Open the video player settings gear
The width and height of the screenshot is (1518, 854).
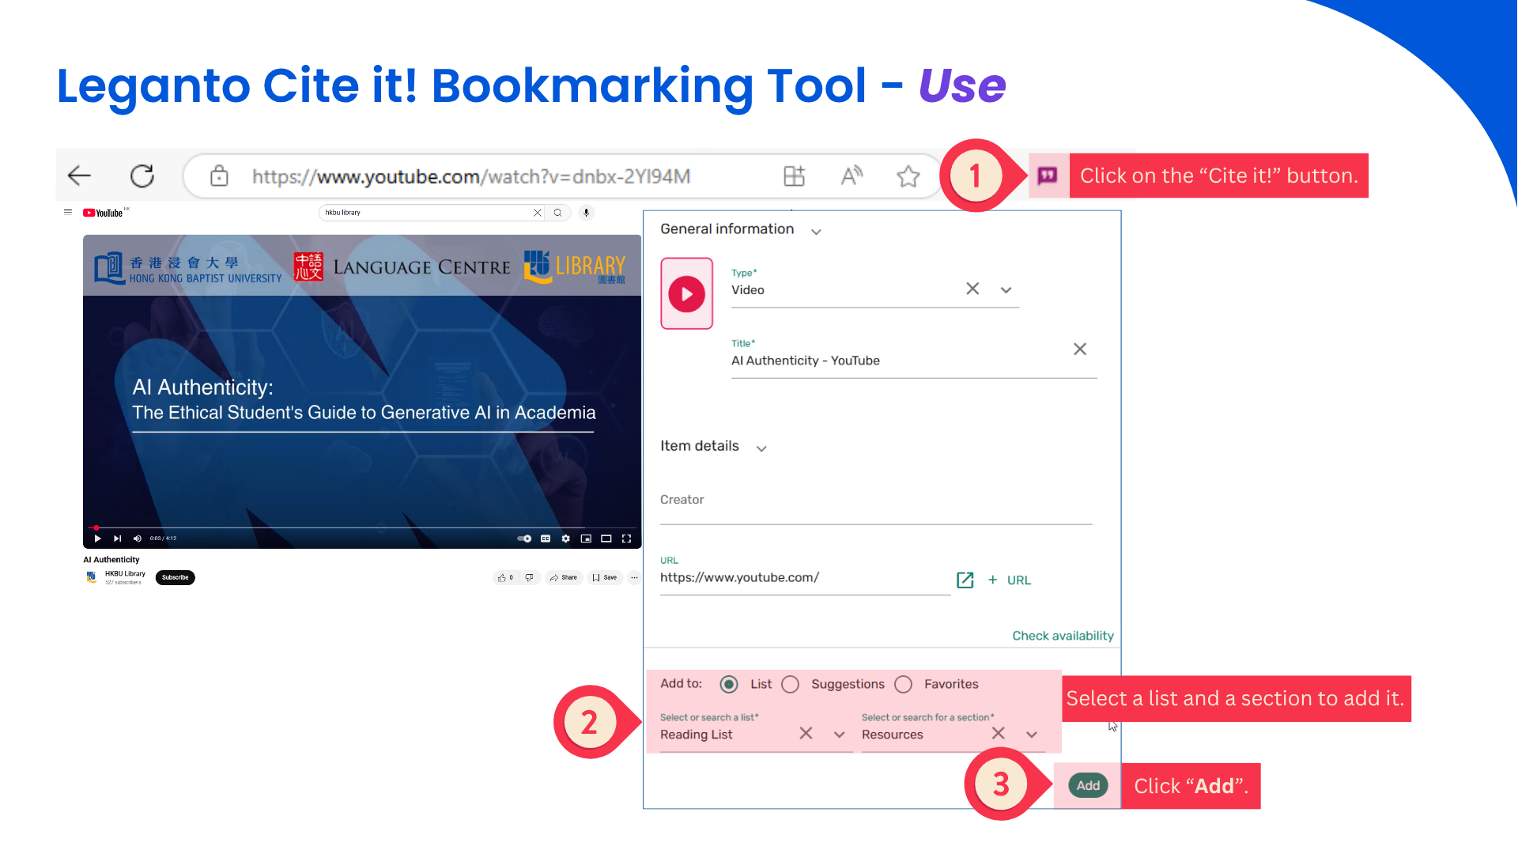click(x=566, y=538)
